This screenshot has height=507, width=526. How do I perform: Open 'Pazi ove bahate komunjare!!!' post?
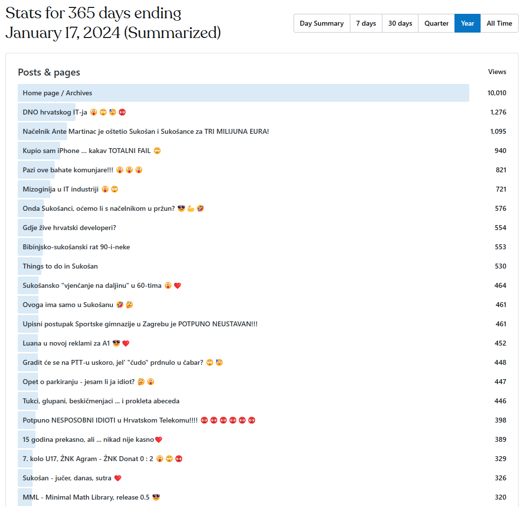(68, 170)
